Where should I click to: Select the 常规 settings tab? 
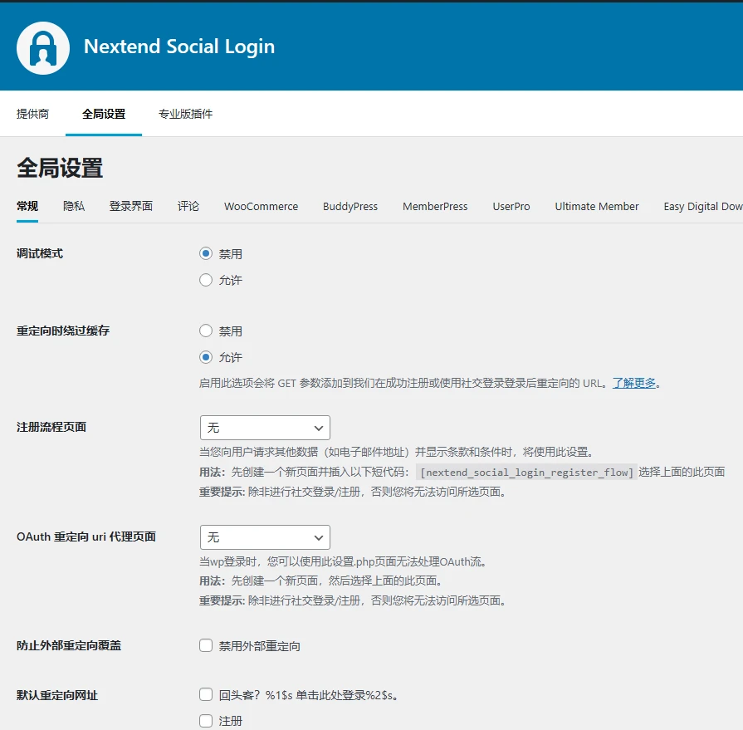[x=26, y=206]
